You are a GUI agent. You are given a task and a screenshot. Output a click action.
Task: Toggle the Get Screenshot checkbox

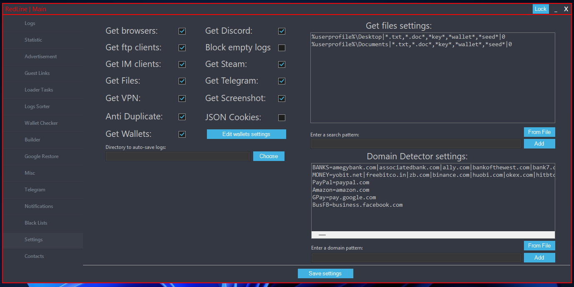tap(282, 99)
